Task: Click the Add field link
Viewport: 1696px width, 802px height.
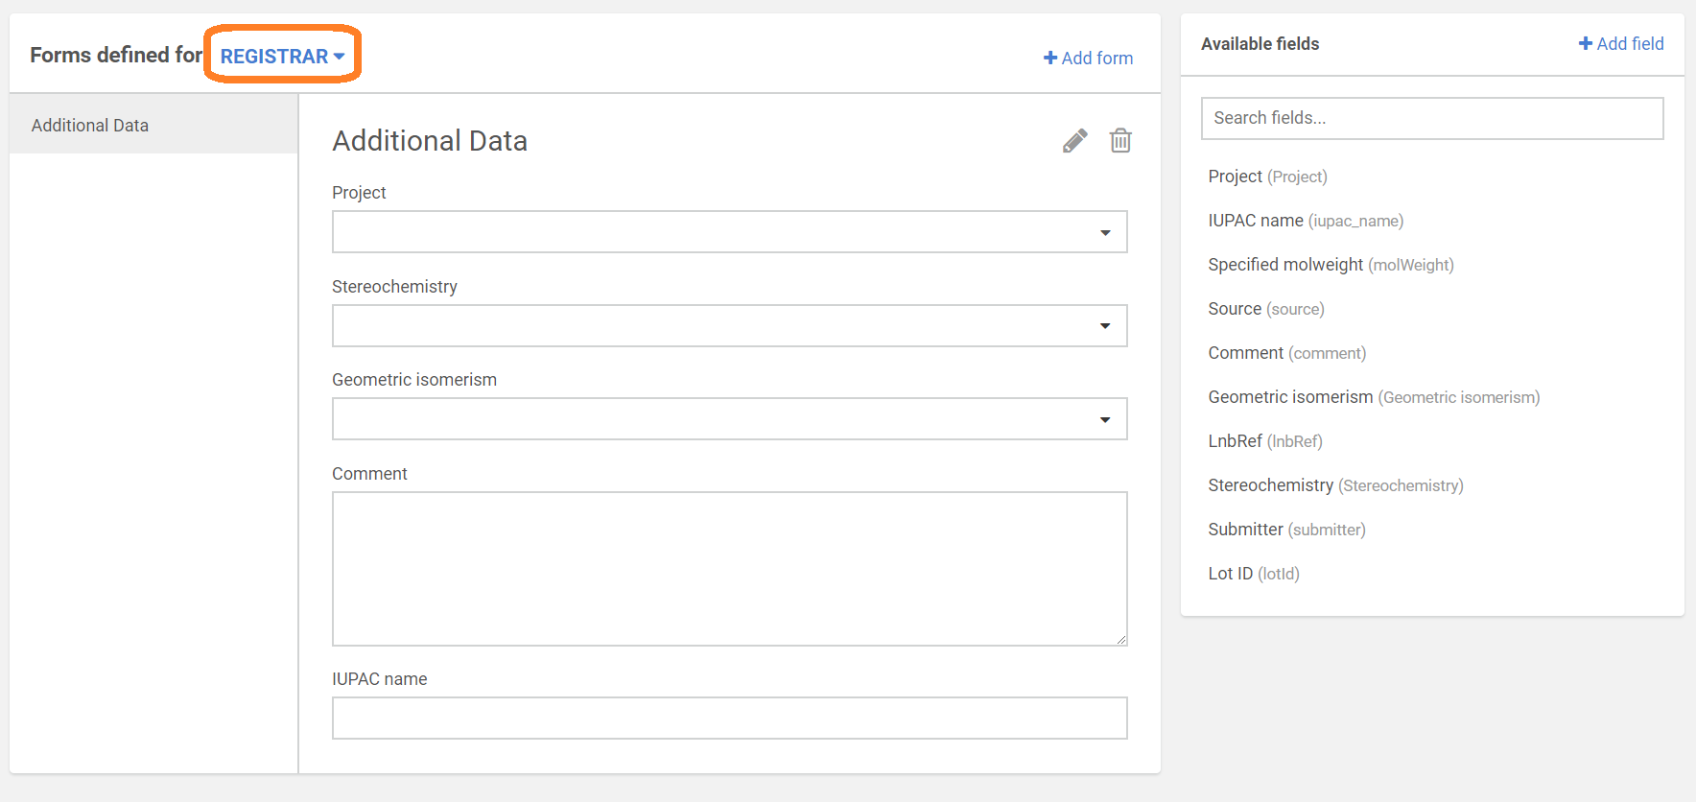Action: [1621, 44]
